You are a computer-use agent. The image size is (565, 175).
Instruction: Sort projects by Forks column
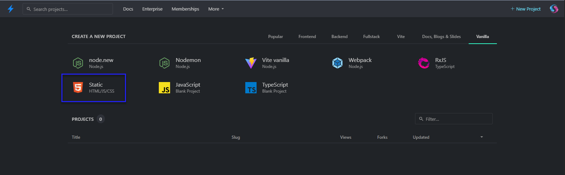tap(382, 137)
